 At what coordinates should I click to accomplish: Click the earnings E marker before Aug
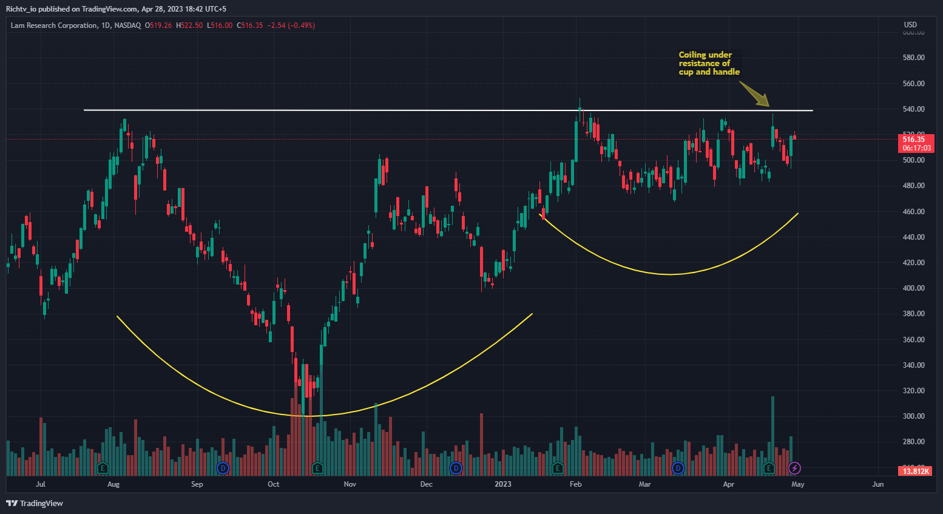[x=103, y=468]
